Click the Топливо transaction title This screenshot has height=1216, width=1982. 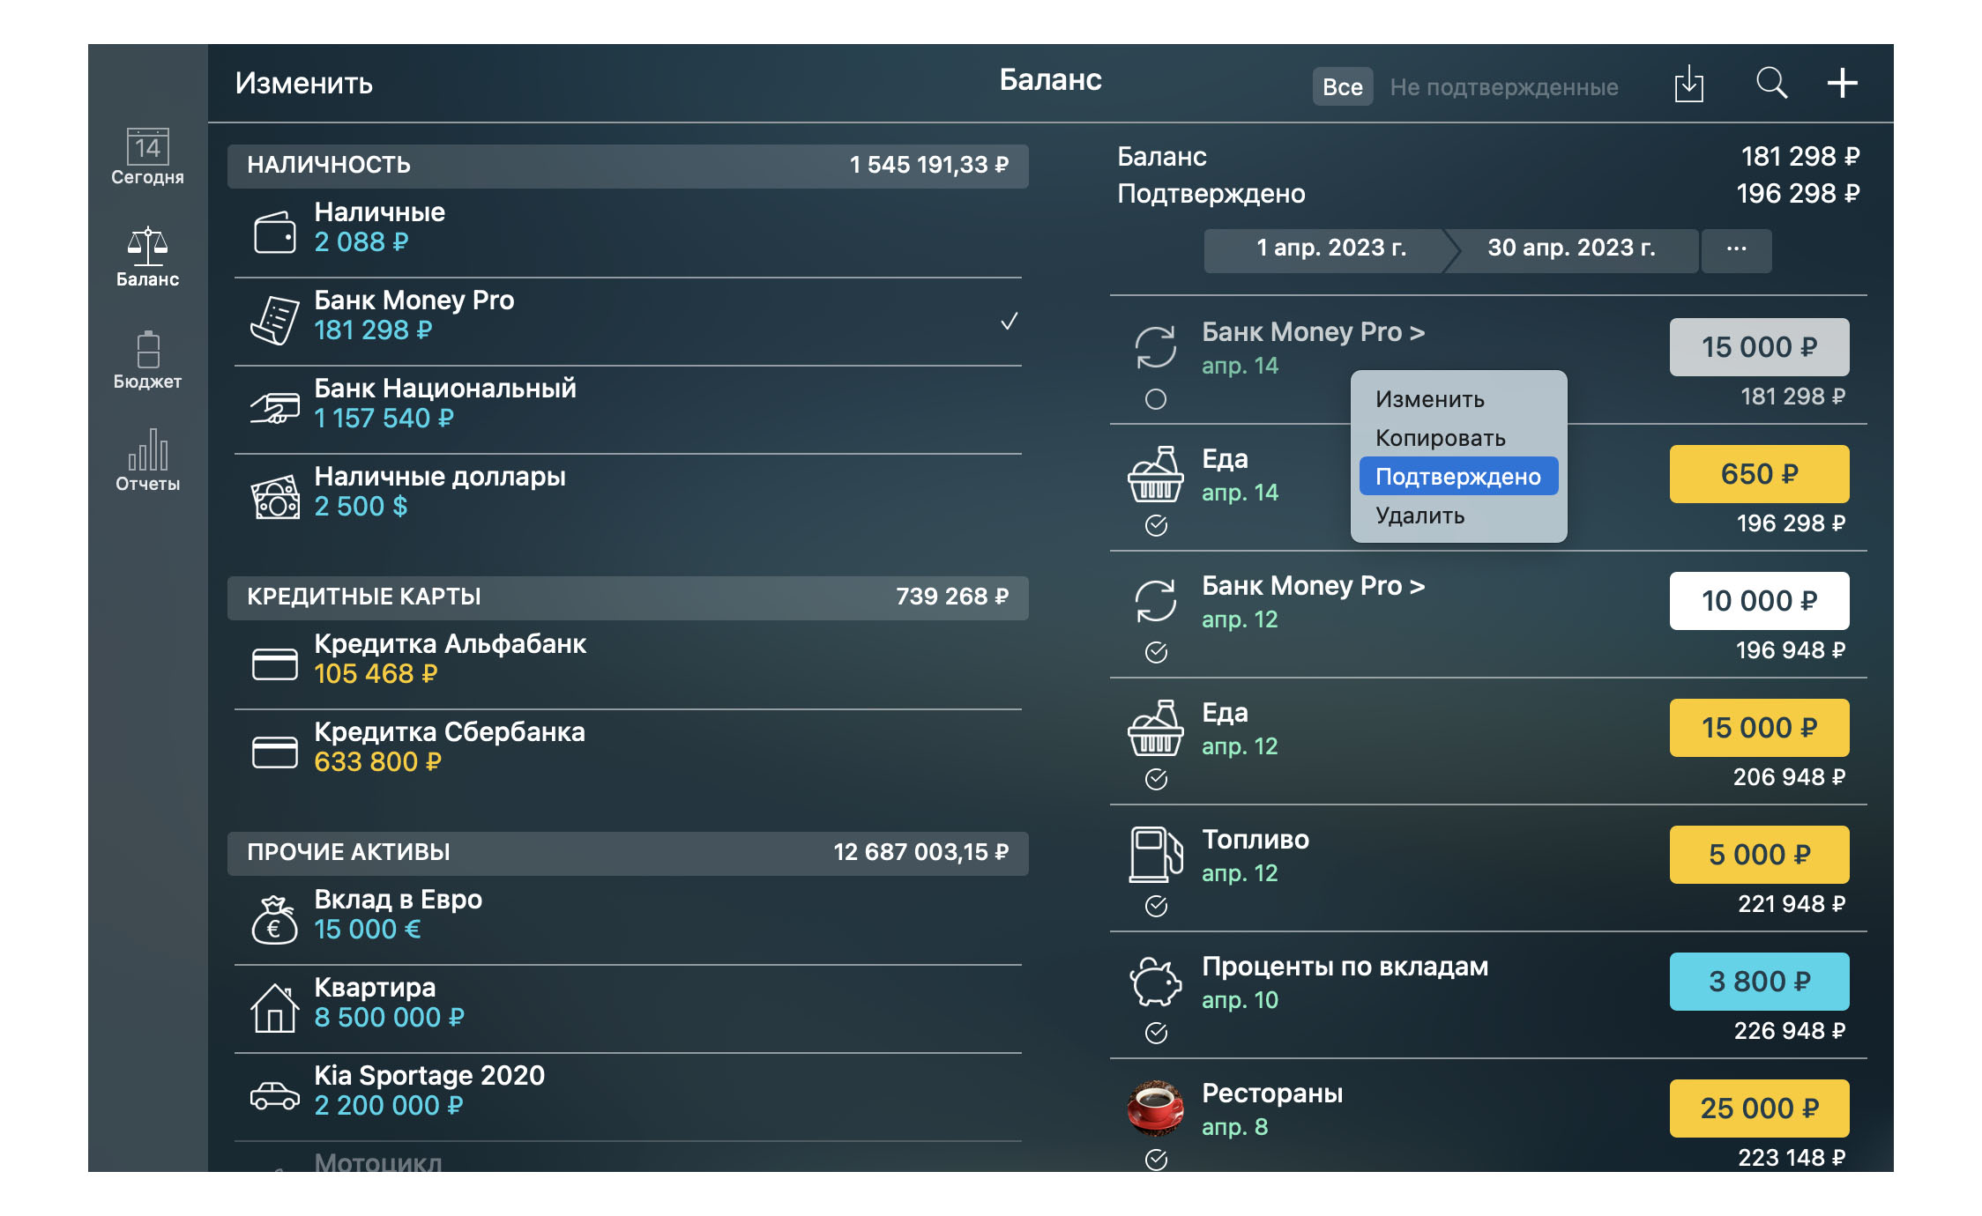pyautogui.click(x=1256, y=840)
